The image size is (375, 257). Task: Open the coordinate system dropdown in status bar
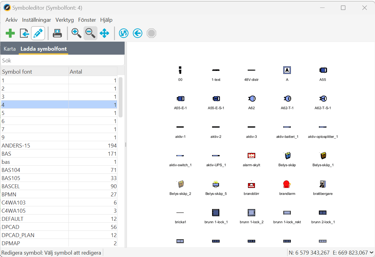click(371, 253)
